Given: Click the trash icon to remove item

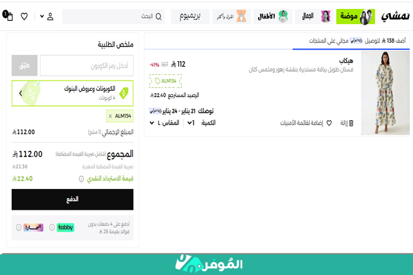Looking at the screenshot, I should click(x=351, y=123).
